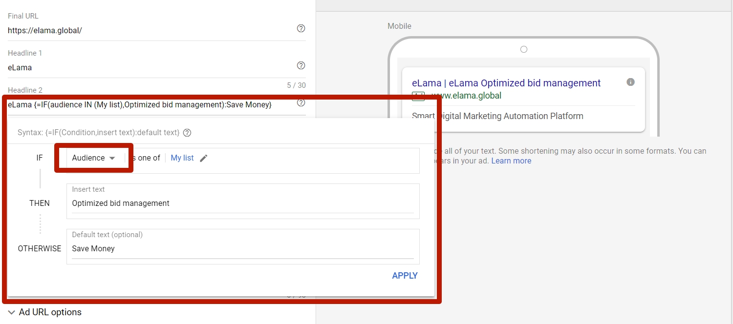Click the 5 / 30 character counter
This screenshot has width=733, height=324.
296,85
